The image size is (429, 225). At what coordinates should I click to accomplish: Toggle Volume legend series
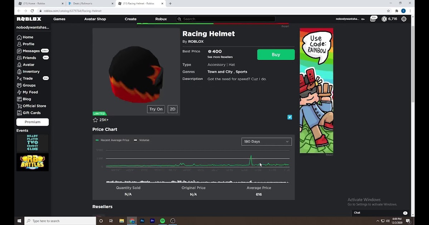tap(142, 140)
